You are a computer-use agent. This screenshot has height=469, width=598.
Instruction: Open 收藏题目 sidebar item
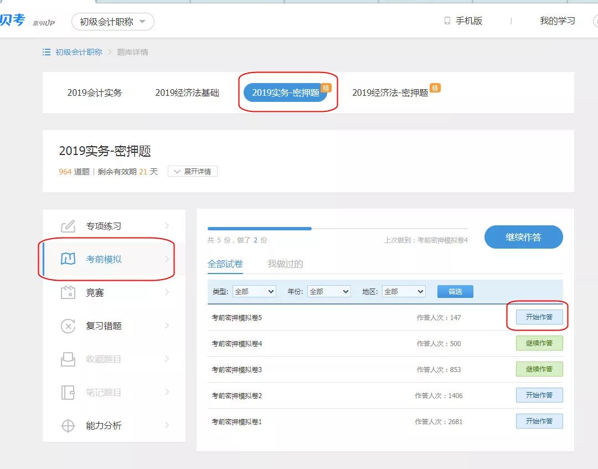[114, 359]
